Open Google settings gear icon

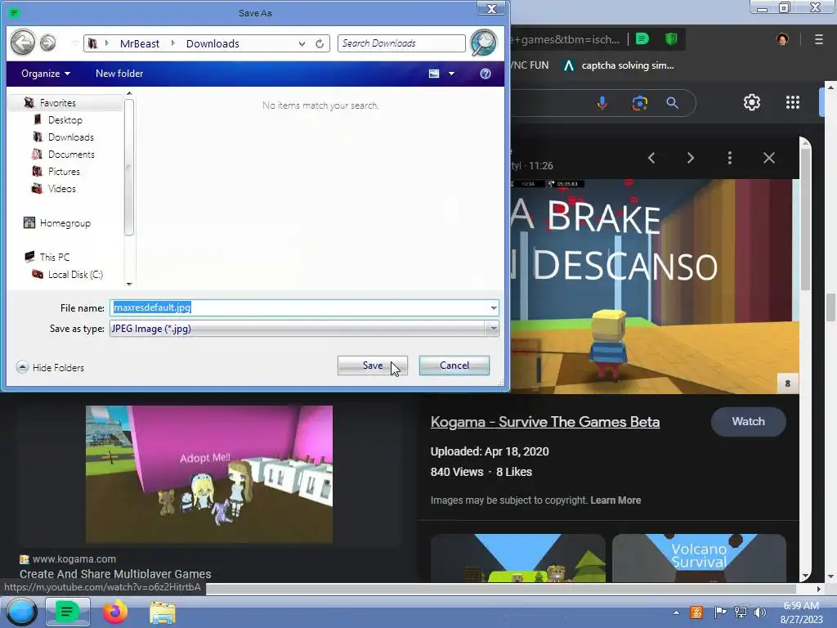[752, 102]
